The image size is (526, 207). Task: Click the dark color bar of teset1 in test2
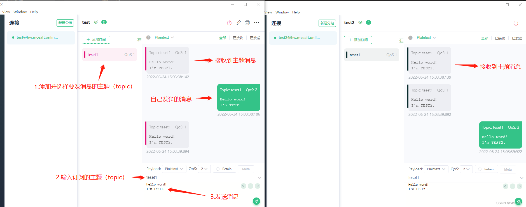(347, 55)
